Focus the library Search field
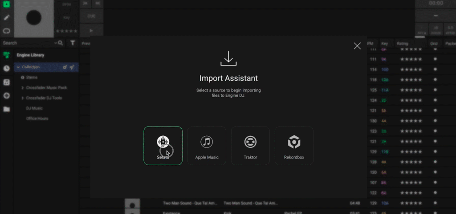This screenshot has height=214, width=456. tap(28, 43)
